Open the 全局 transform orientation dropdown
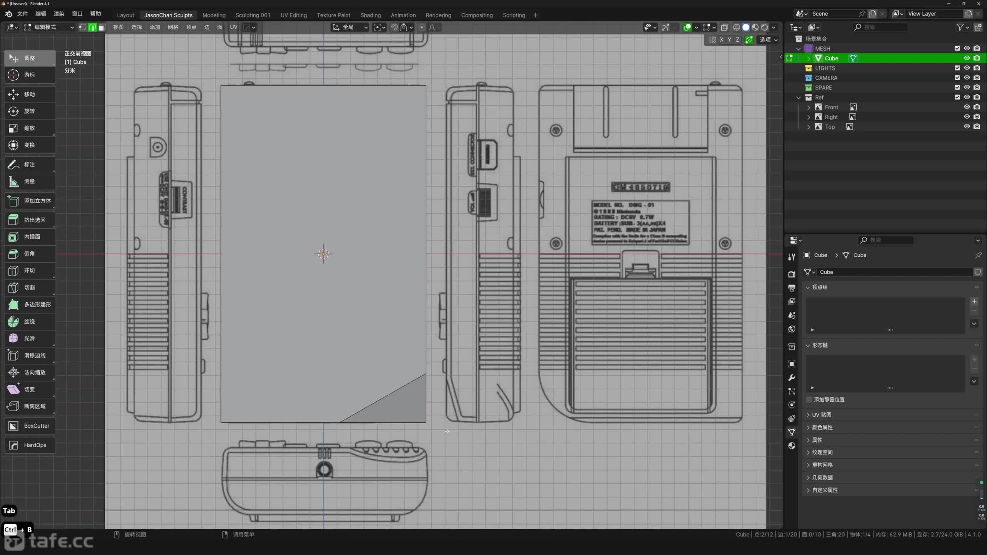987x555 pixels. click(350, 27)
